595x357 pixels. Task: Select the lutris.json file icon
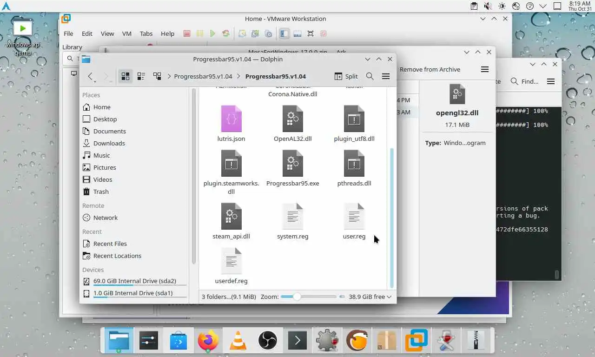[x=231, y=119]
